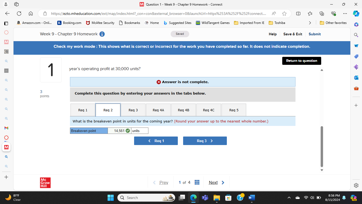Open the McAfee Security bookmark
This screenshot has width=362, height=204.
pos(100,23)
